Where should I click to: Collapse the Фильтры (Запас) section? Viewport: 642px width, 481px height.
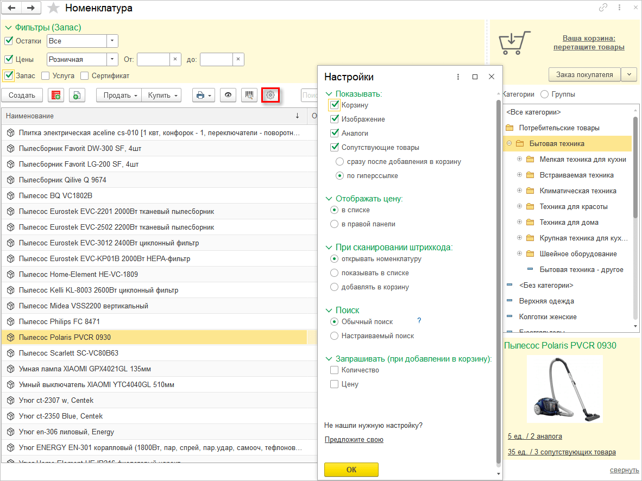(8, 28)
